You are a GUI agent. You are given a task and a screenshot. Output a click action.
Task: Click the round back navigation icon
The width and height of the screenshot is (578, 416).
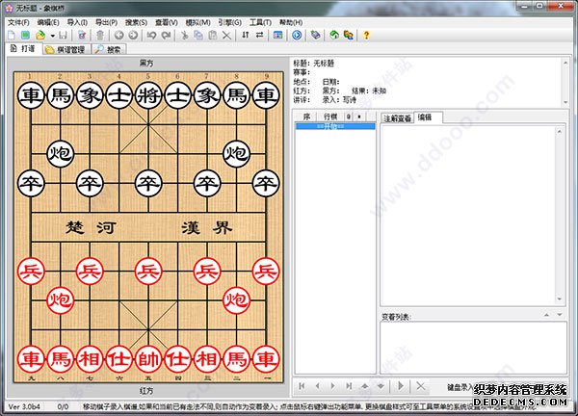click(x=118, y=36)
